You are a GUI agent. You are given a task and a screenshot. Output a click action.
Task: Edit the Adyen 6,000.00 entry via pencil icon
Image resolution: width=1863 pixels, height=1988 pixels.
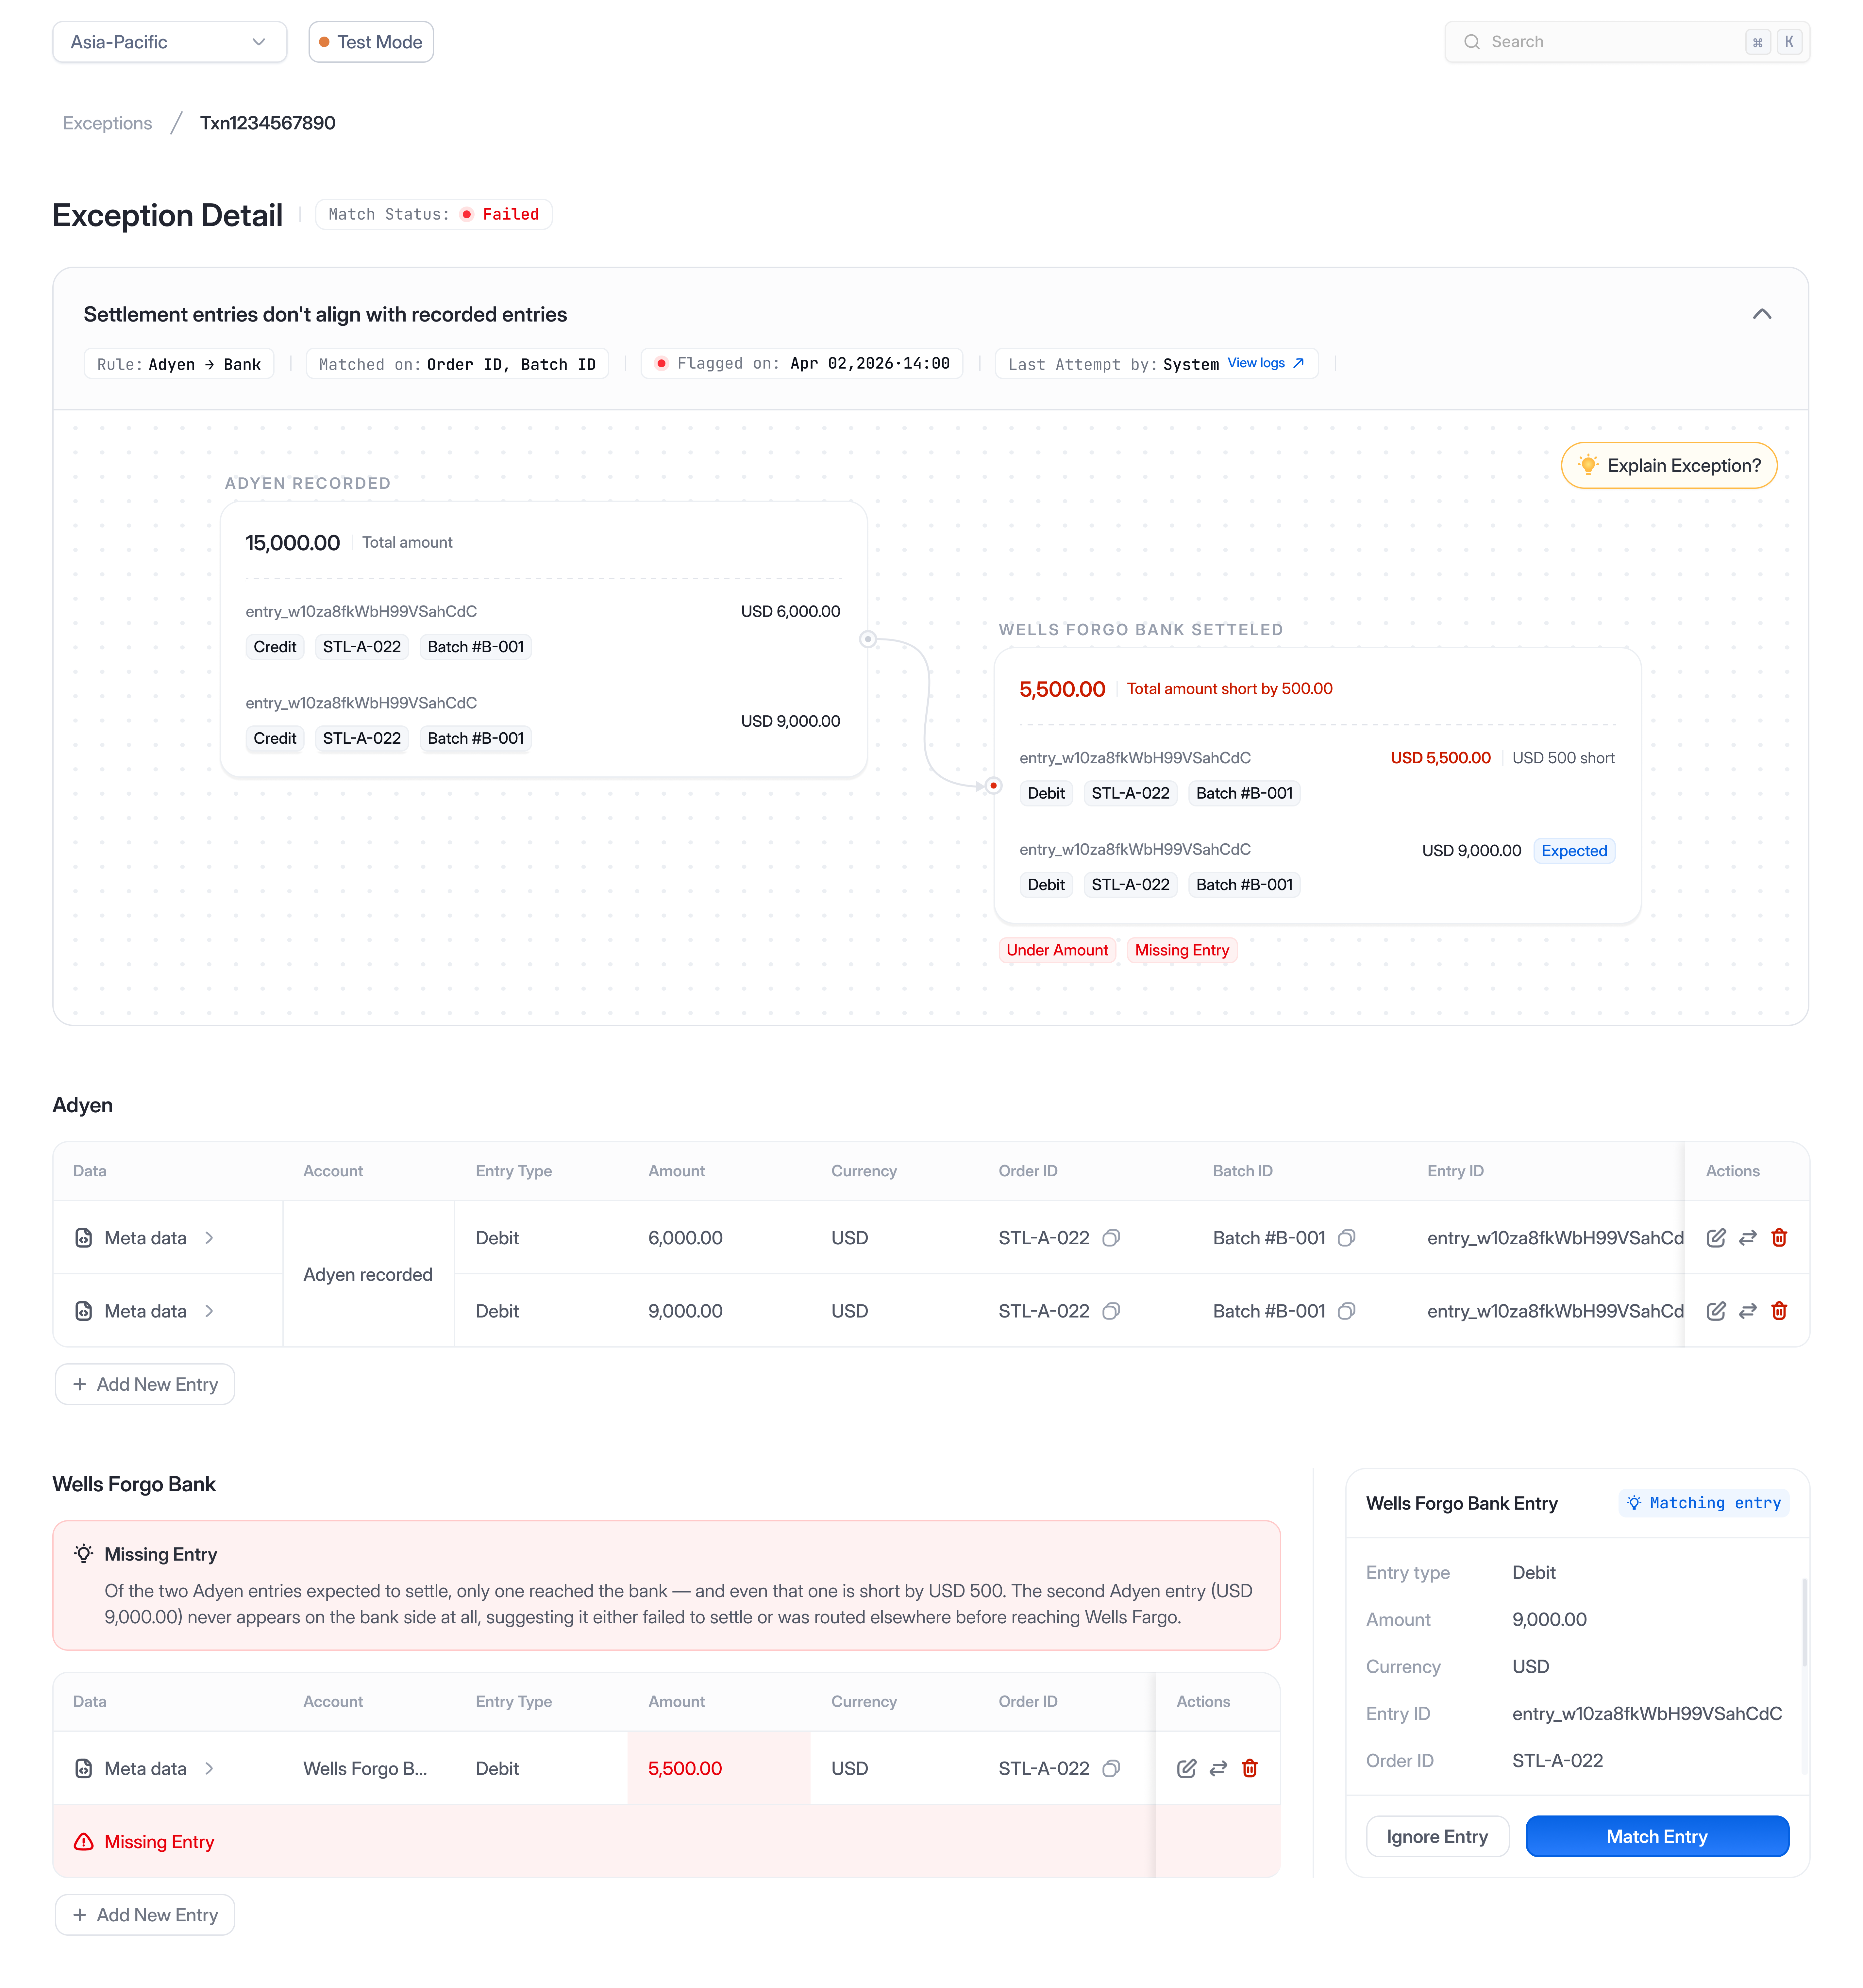tap(1716, 1238)
